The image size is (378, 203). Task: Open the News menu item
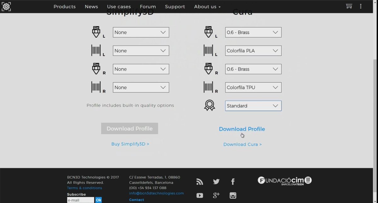[x=91, y=7]
